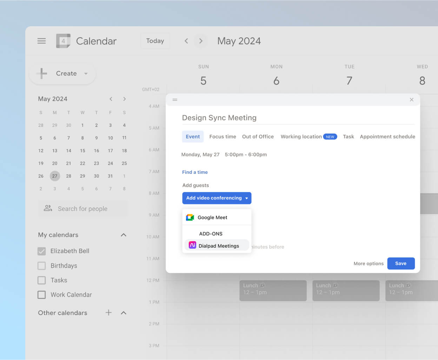Image resolution: width=438 pixels, height=360 pixels.
Task: Open the Add video conferencing dropdown arrow
Action: 246,198
